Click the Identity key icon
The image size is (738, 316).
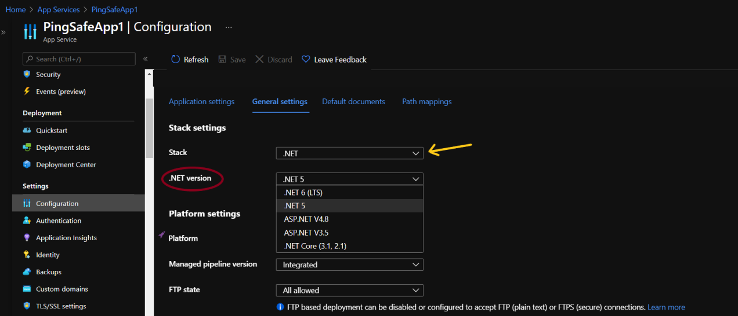[x=27, y=255]
